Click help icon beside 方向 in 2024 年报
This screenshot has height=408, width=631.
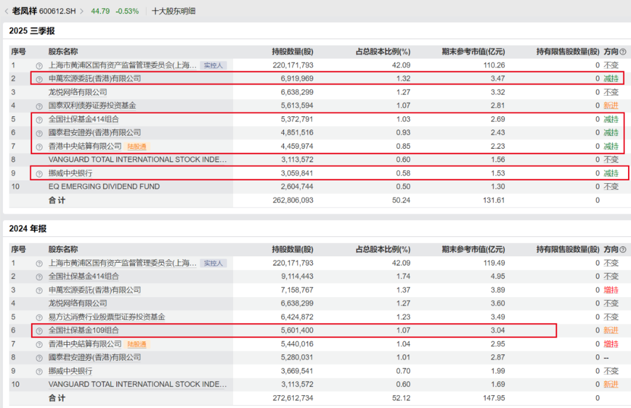623,249
